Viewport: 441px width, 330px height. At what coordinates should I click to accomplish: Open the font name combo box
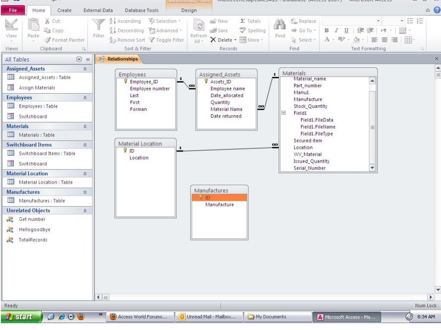[351, 21]
